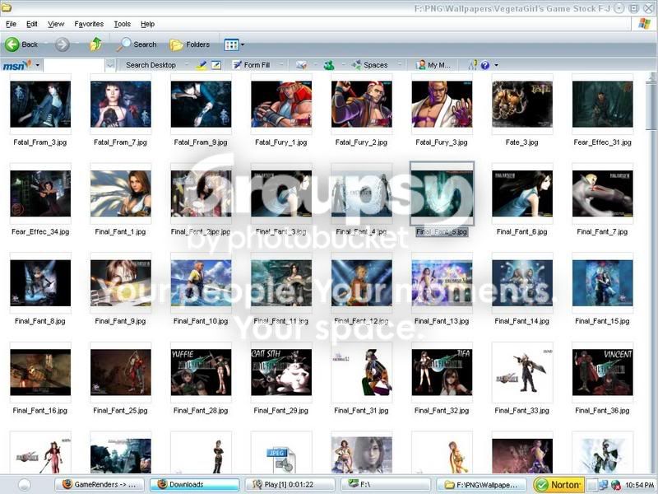Activate the yellow highlighter tool
This screenshot has height=494, width=658.
point(201,65)
